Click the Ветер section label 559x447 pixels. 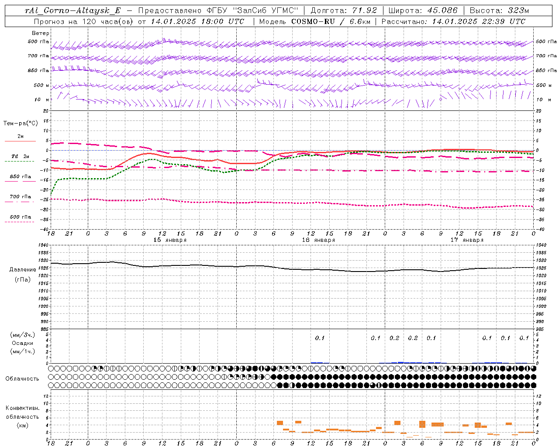coord(41,33)
